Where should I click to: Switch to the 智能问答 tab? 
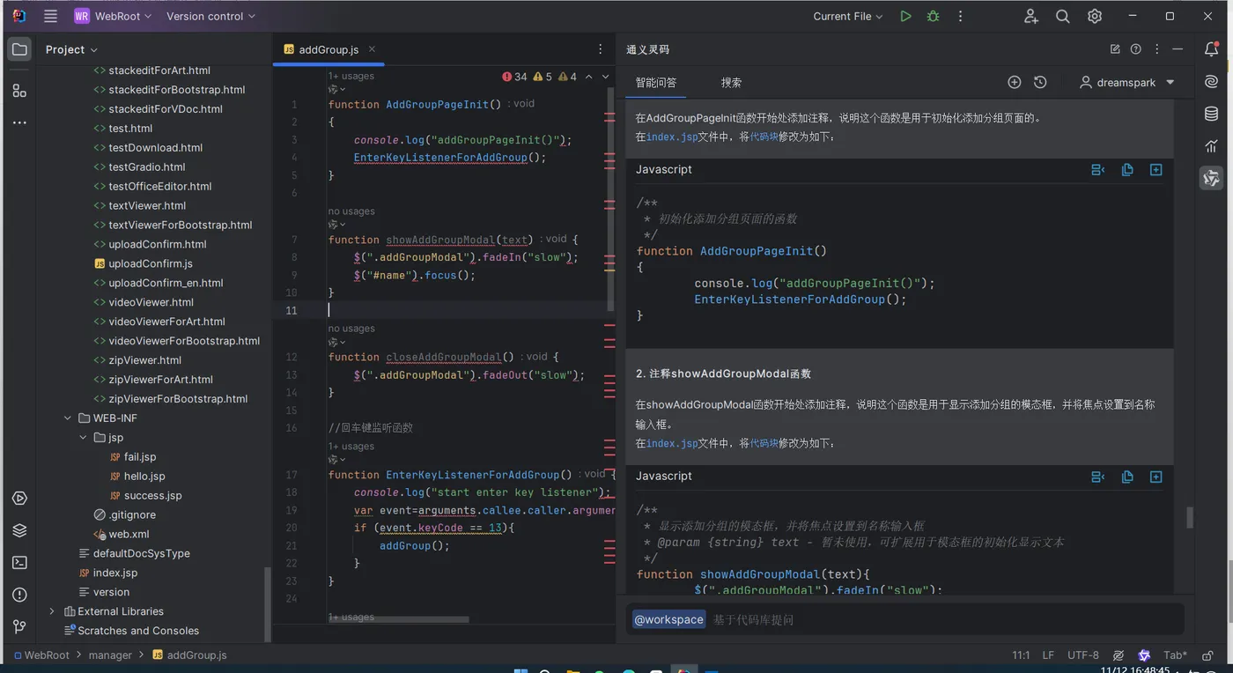point(656,83)
